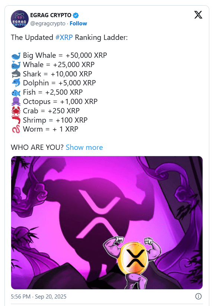Click the X logo icon
Screen dimensions: 213x306
click(198, 15)
